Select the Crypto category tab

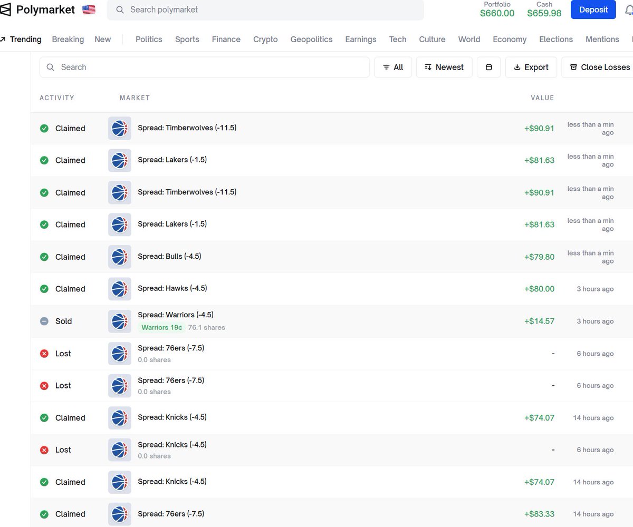coord(265,40)
